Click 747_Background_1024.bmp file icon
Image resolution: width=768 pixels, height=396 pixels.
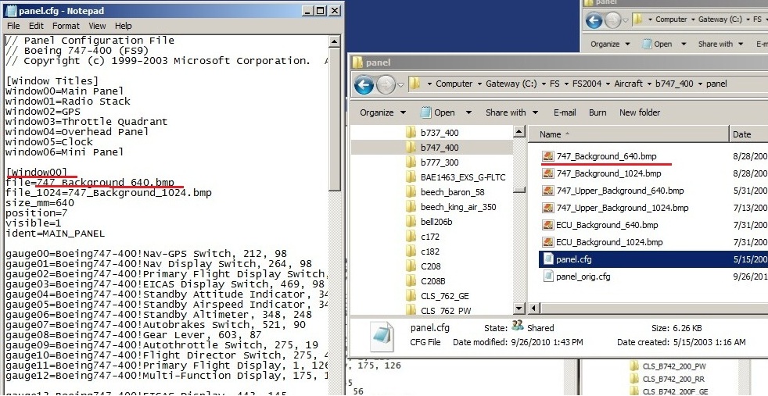(548, 173)
